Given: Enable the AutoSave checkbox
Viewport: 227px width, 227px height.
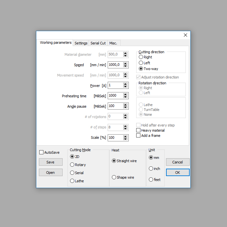Looking at the screenshot, I should [41, 152].
